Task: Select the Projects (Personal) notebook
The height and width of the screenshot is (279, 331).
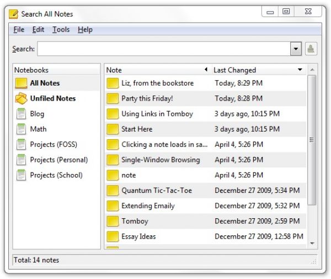Action: click(58, 160)
